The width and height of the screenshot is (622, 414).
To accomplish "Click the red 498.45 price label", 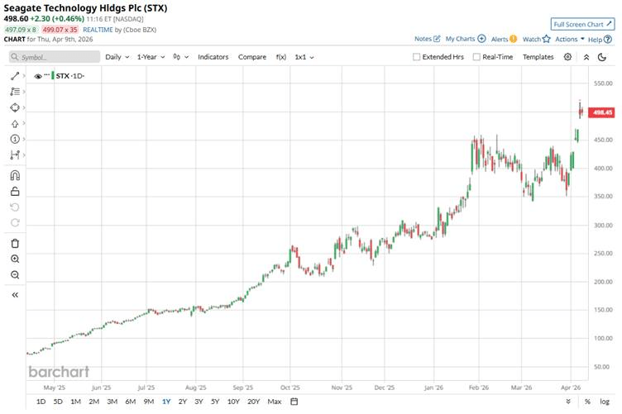I will click(x=601, y=112).
